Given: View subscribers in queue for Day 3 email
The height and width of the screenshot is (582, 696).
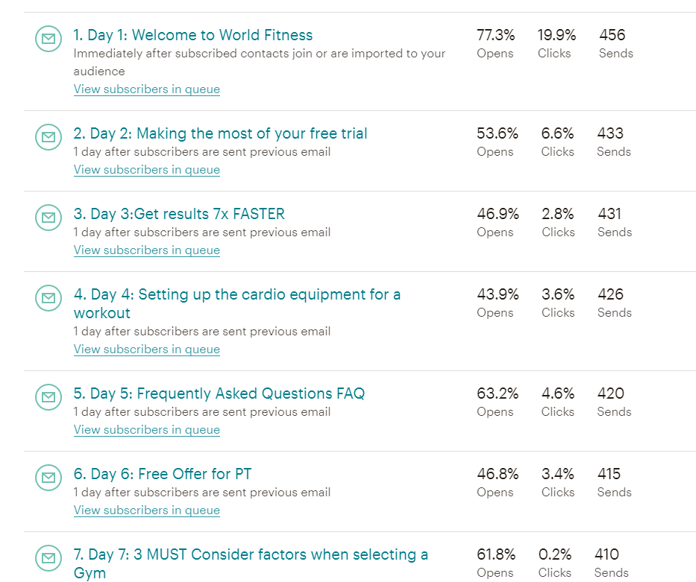Looking at the screenshot, I should coord(146,250).
